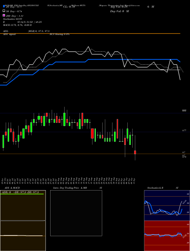Screen dimensions: 190x251
Task: Click the empty Intra Day trading chart box
Action: point(76,213)
